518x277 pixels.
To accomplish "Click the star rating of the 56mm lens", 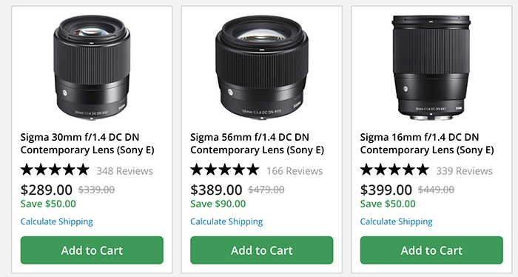I will point(225,170).
